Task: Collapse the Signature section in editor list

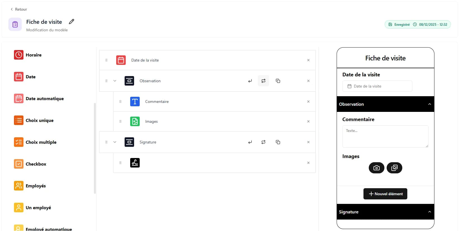Action: 115,142
